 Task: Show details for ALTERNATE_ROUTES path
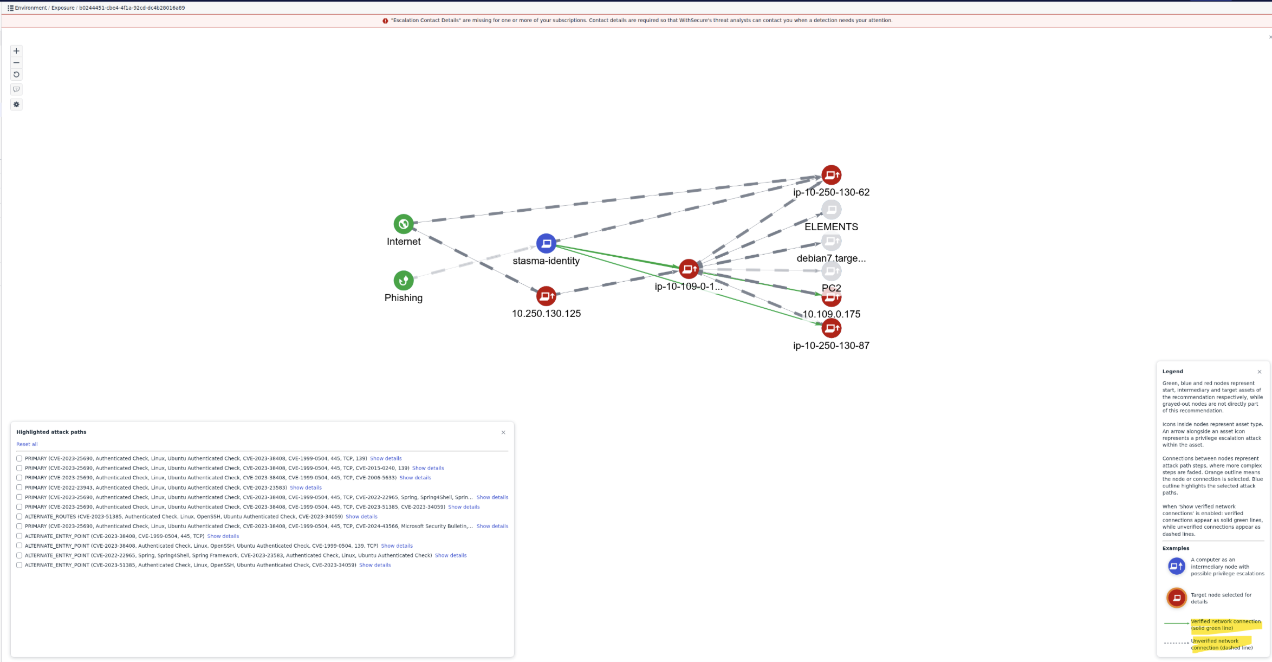click(361, 517)
